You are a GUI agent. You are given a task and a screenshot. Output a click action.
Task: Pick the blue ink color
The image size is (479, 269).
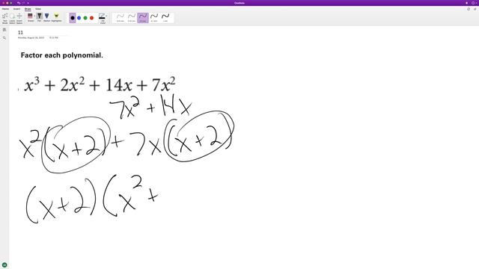79,18
